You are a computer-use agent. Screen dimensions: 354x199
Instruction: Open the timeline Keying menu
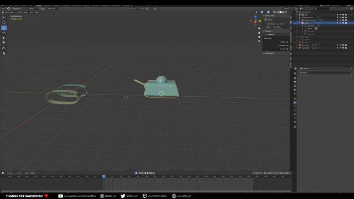point(19,173)
